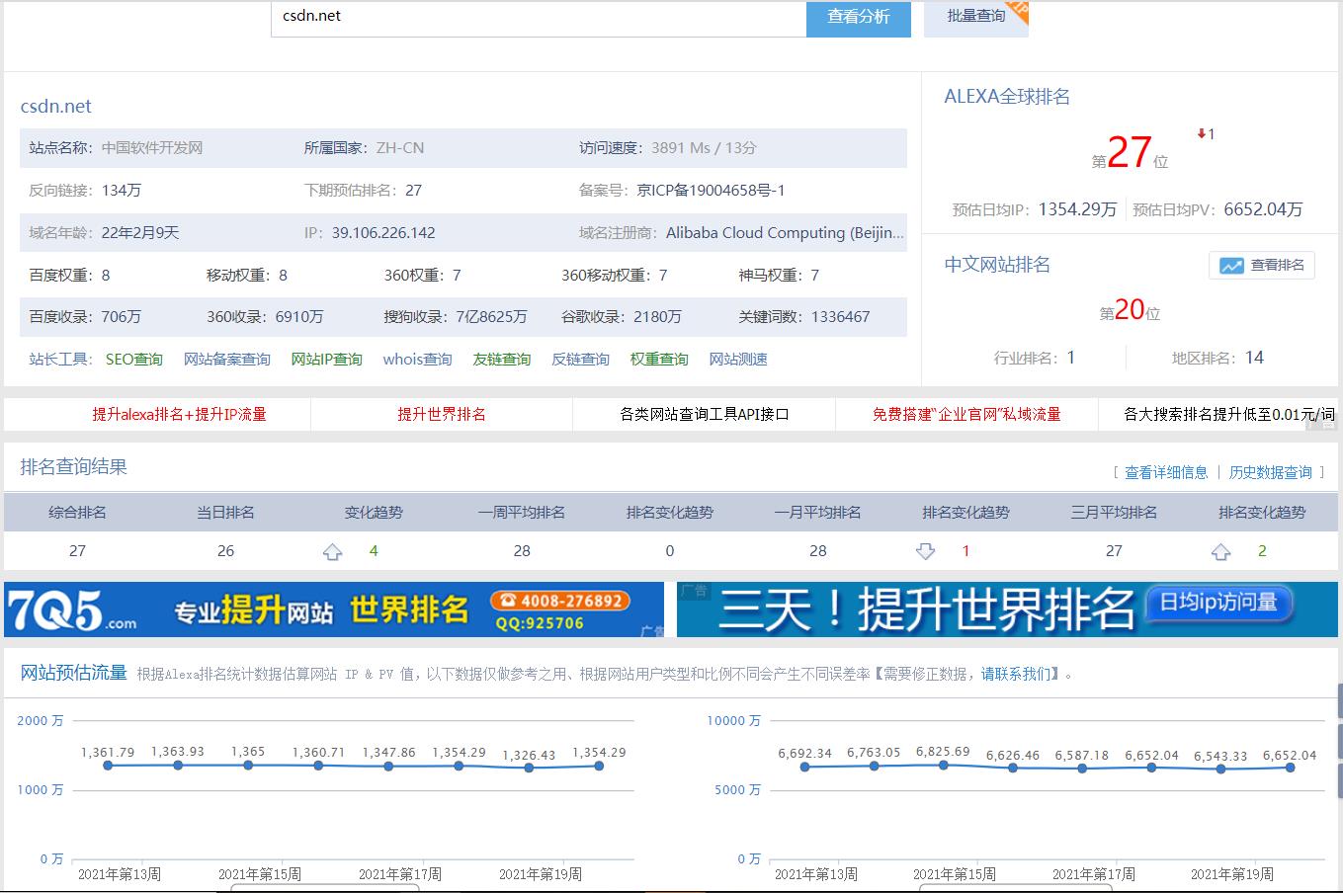The height and width of the screenshot is (893, 1343).
Task: Click the csdn.net domain search field
Action: 539,18
